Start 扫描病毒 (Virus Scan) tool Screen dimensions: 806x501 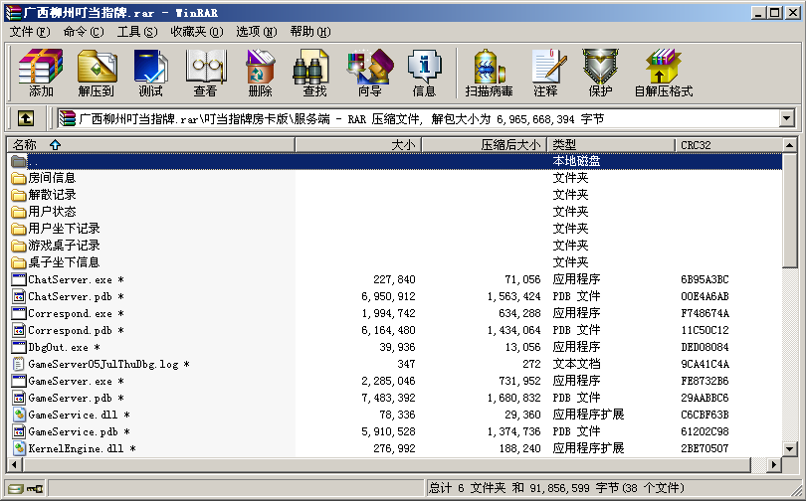[489, 73]
